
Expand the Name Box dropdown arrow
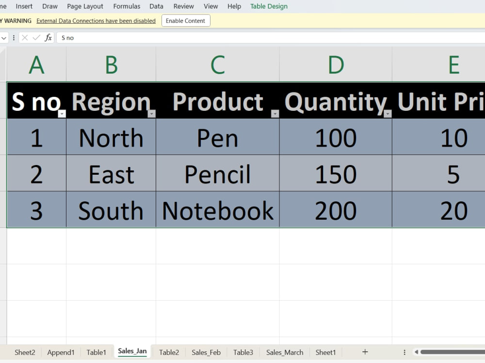pos(4,38)
